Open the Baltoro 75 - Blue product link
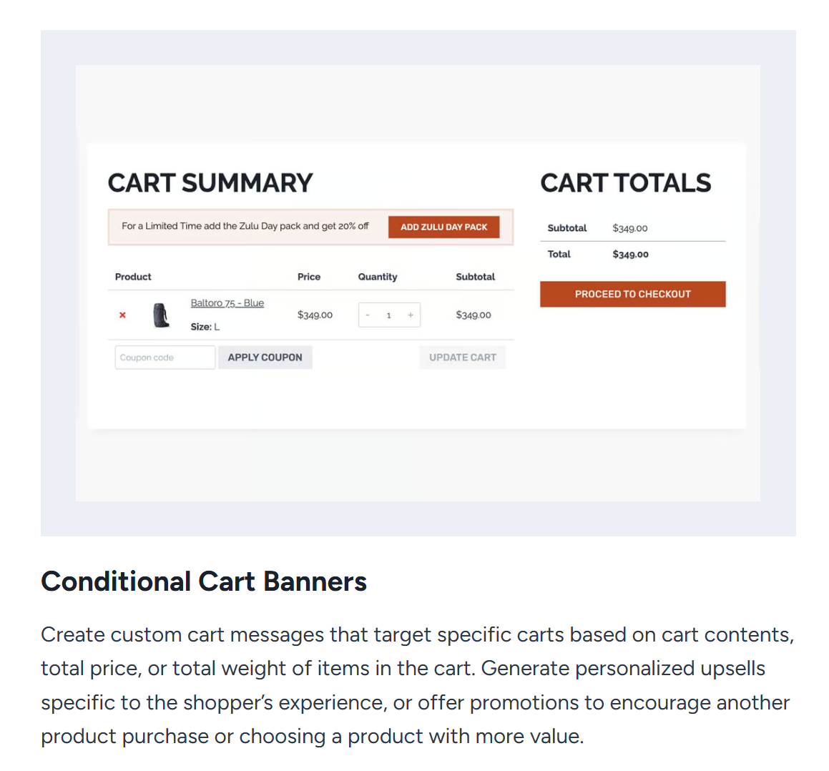 pyautogui.click(x=227, y=303)
